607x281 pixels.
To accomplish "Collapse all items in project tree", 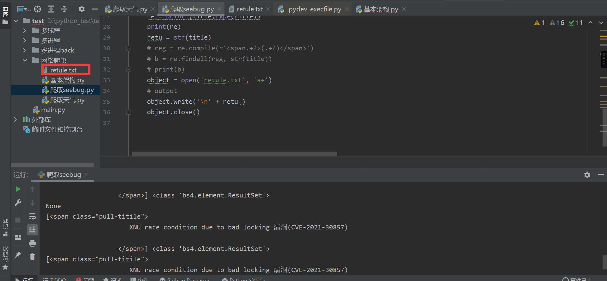I will point(64,9).
